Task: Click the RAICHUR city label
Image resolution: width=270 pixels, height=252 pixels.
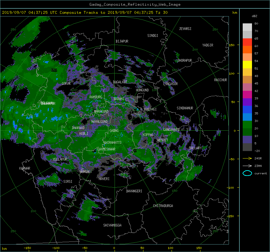Action: [x=220, y=80]
